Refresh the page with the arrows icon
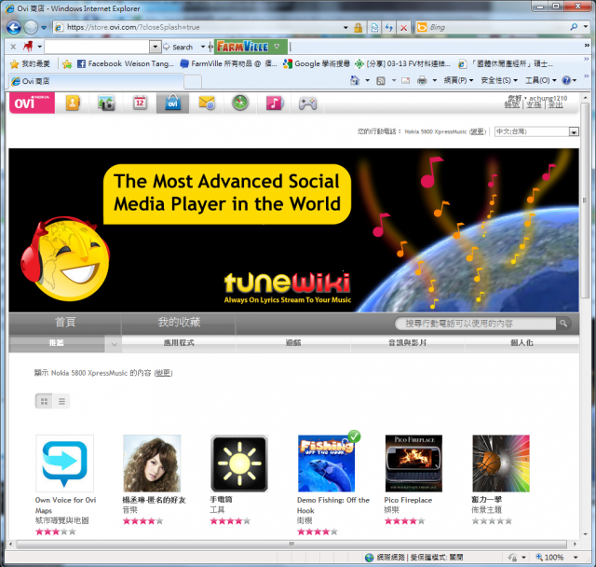 [x=389, y=27]
